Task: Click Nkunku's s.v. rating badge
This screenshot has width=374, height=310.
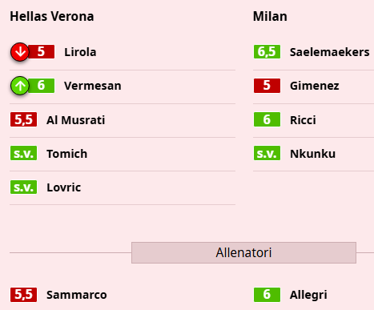Action: pos(267,153)
